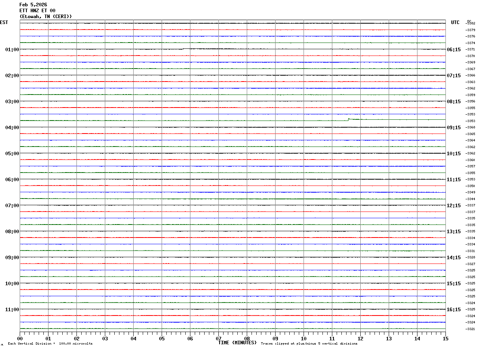Screen dimensions: 477x349
Task: Click the 07:15 UTC time label
Action: tap(453, 76)
